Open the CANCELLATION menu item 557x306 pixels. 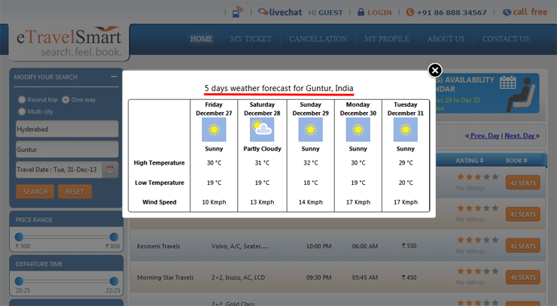318,39
